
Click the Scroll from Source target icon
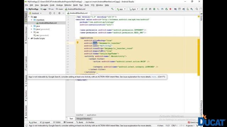point(50,13)
